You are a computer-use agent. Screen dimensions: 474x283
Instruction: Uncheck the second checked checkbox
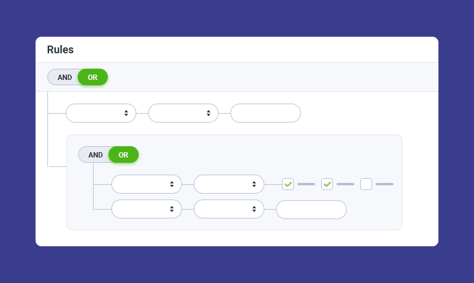(x=327, y=184)
